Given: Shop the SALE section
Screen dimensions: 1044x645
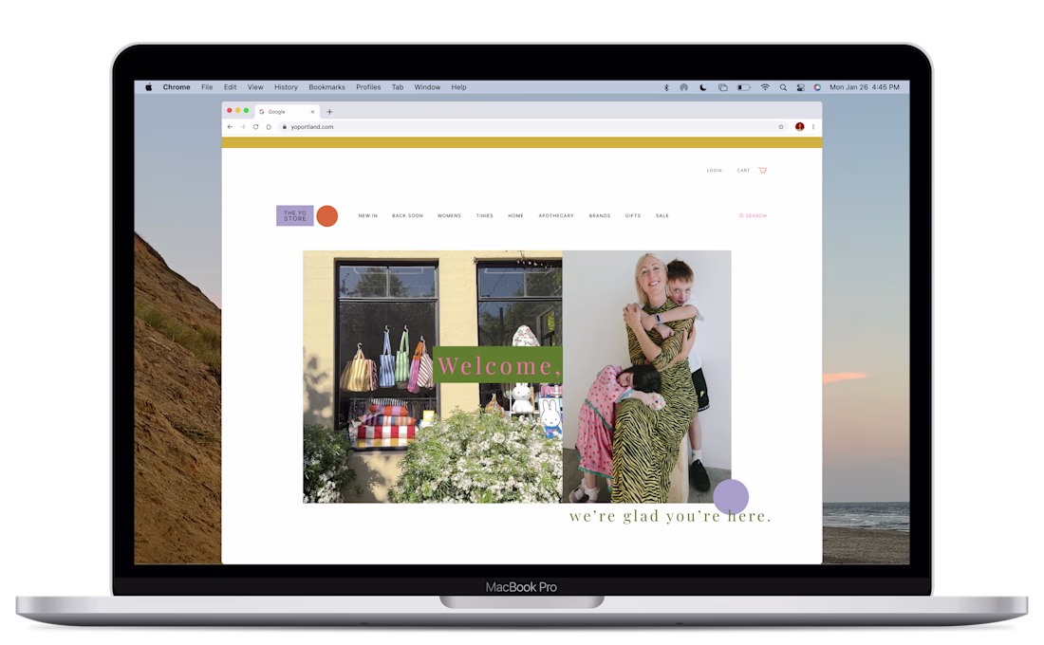Looking at the screenshot, I should pyautogui.click(x=662, y=215).
